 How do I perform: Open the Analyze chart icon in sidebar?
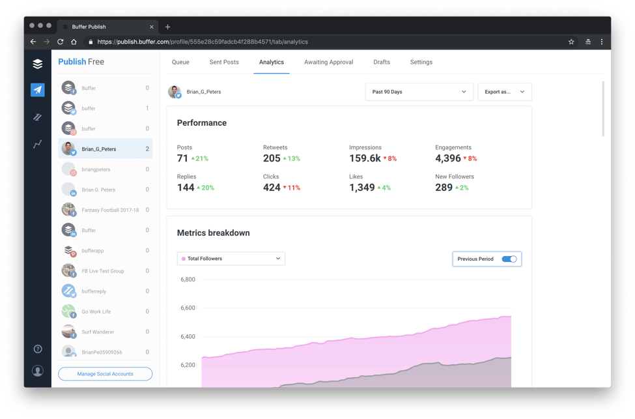tap(38, 144)
